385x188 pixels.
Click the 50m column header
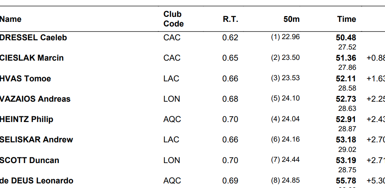(291, 19)
